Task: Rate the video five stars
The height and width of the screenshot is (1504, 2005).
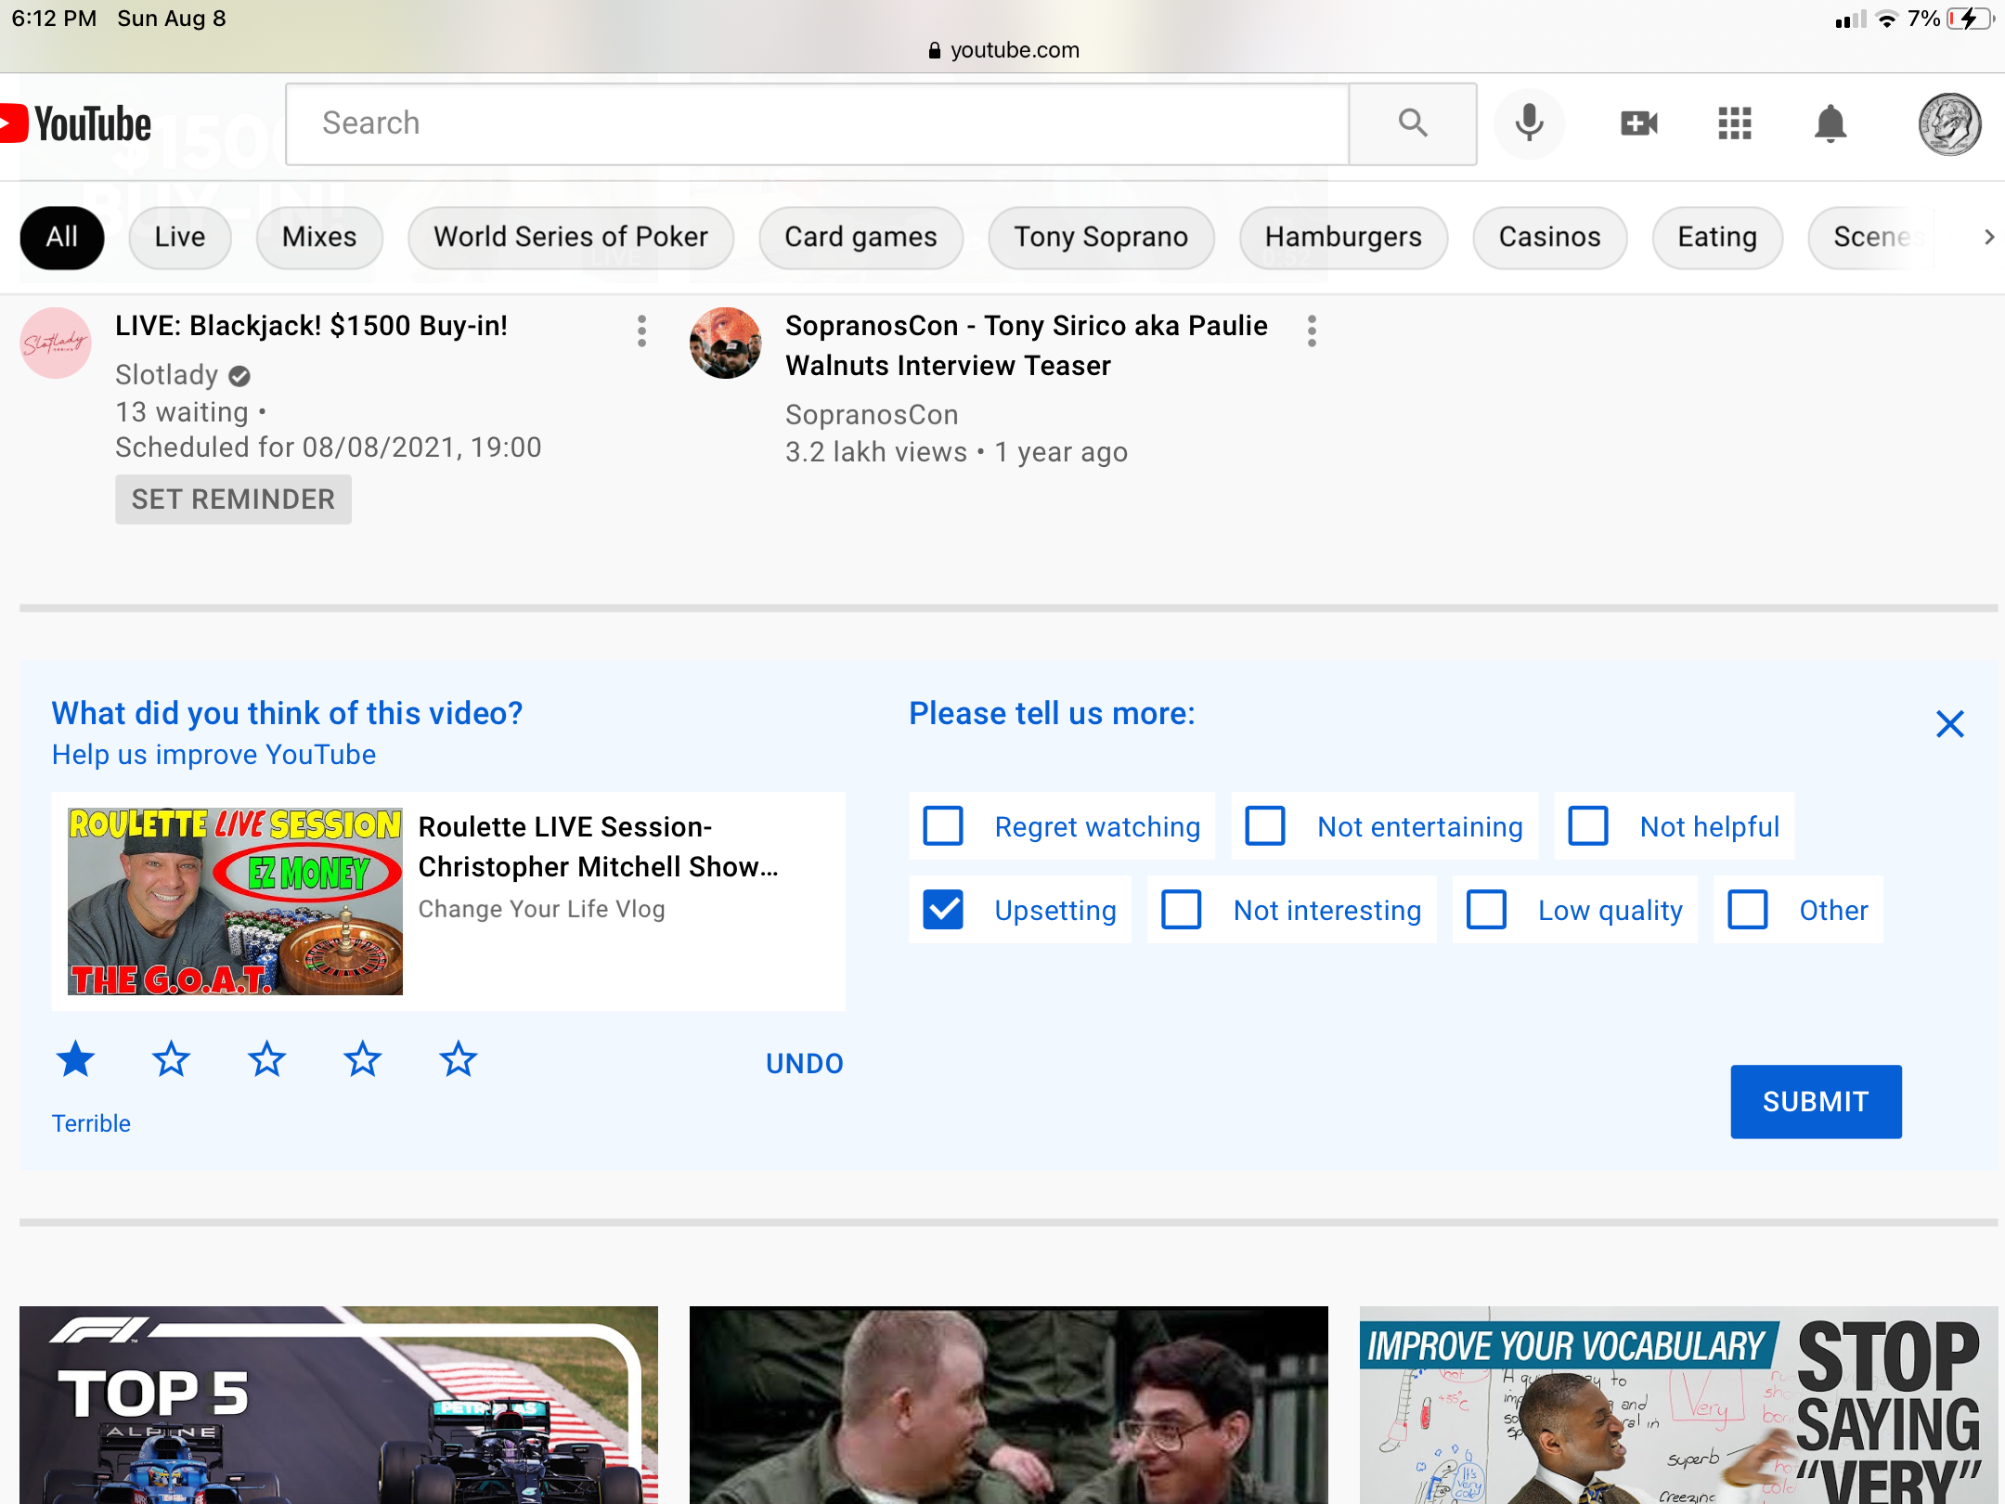Action: pos(458,1058)
